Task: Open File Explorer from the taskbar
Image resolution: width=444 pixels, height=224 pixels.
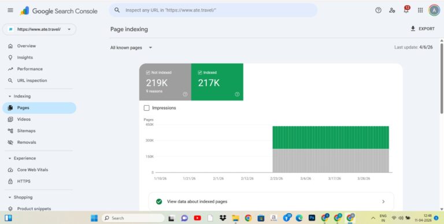Action: tap(236, 218)
